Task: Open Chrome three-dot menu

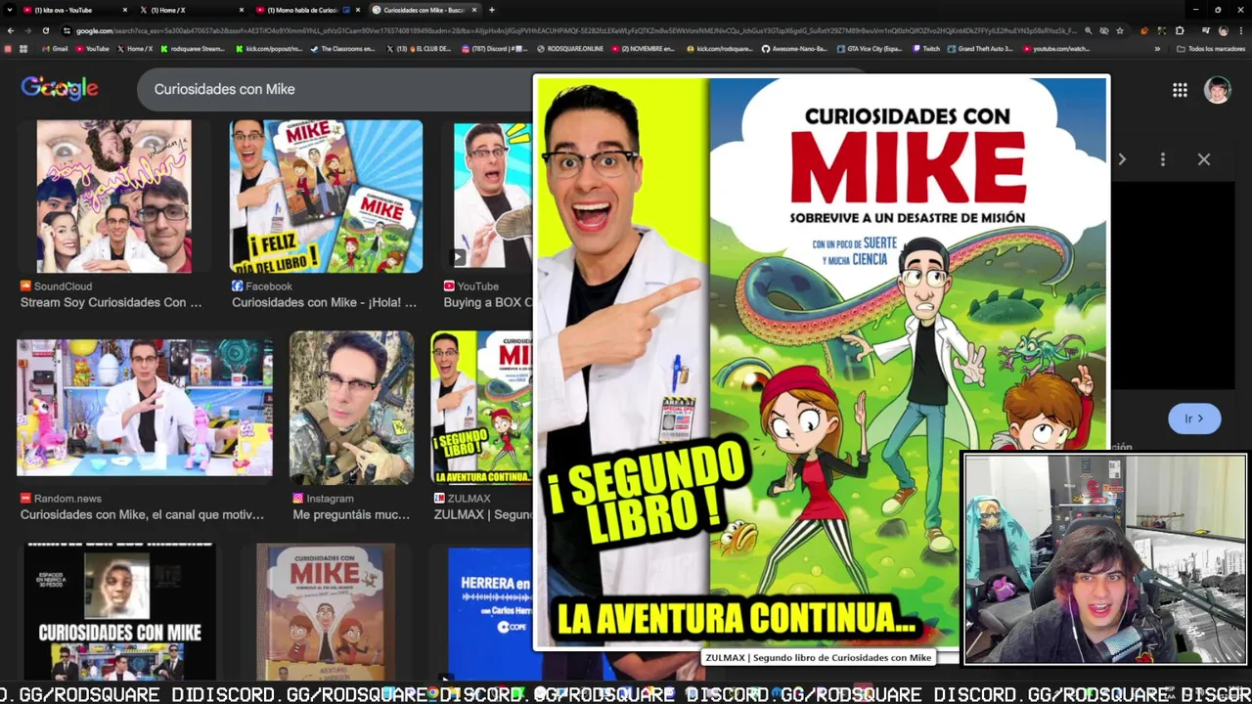Action: 1241,30
